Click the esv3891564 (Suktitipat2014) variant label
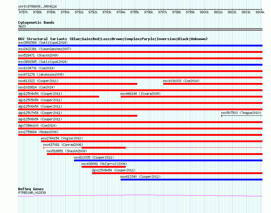Image resolution: width=271 pixels, height=213 pixels. point(43,43)
